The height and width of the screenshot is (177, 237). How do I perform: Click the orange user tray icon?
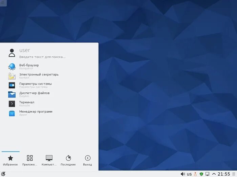(195, 174)
